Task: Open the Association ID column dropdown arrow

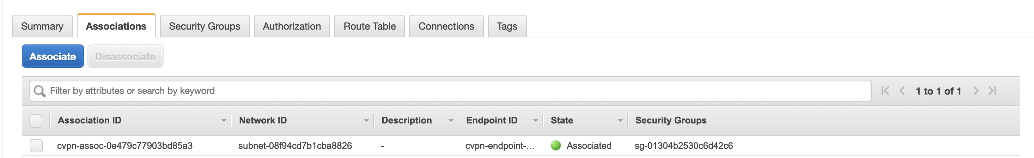Action: [x=224, y=121]
